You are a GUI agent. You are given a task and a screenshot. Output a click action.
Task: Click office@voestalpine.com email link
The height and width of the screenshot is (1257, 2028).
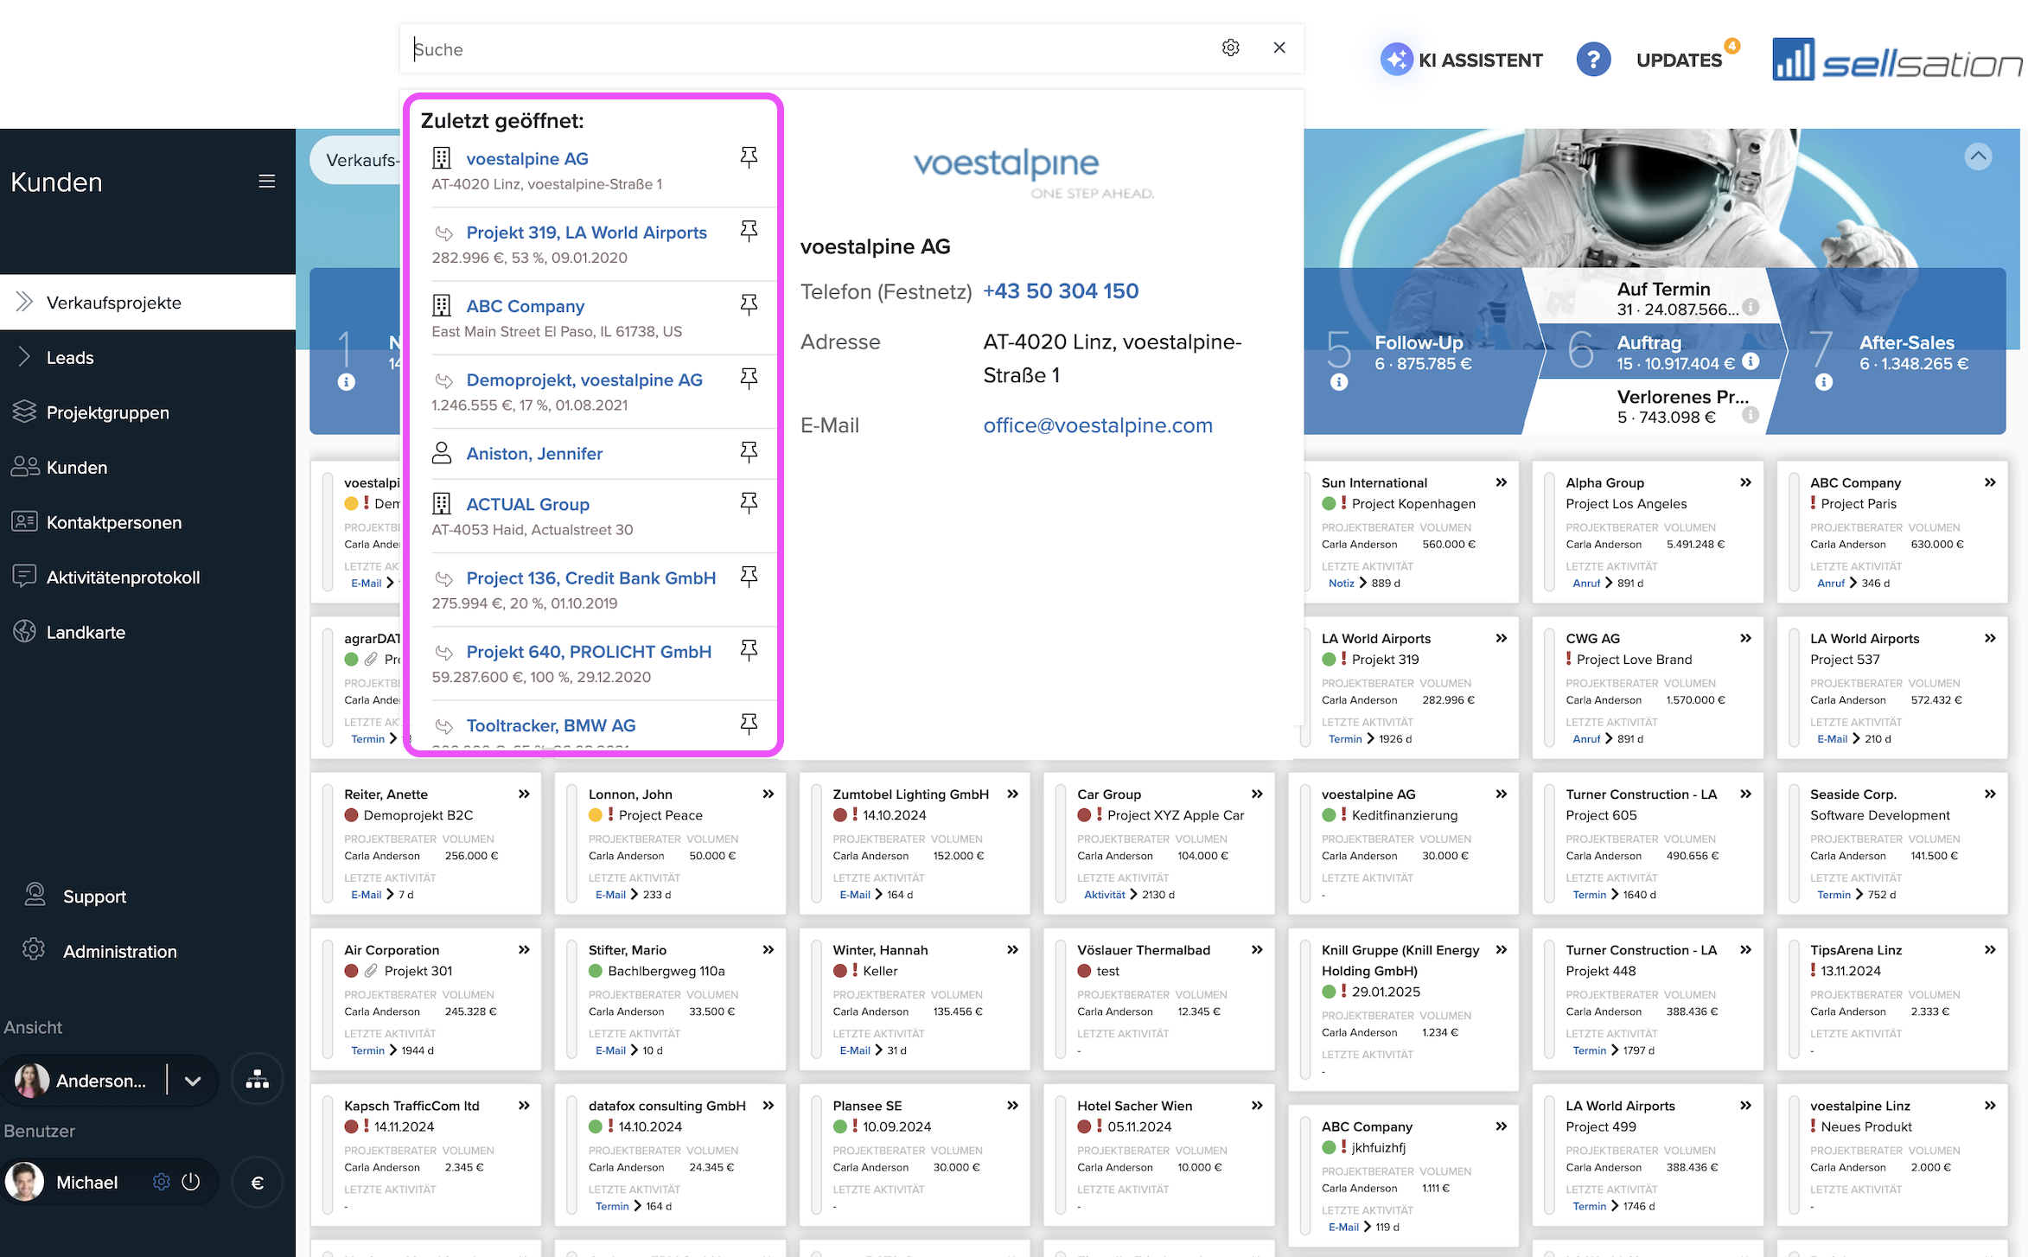point(1098,425)
